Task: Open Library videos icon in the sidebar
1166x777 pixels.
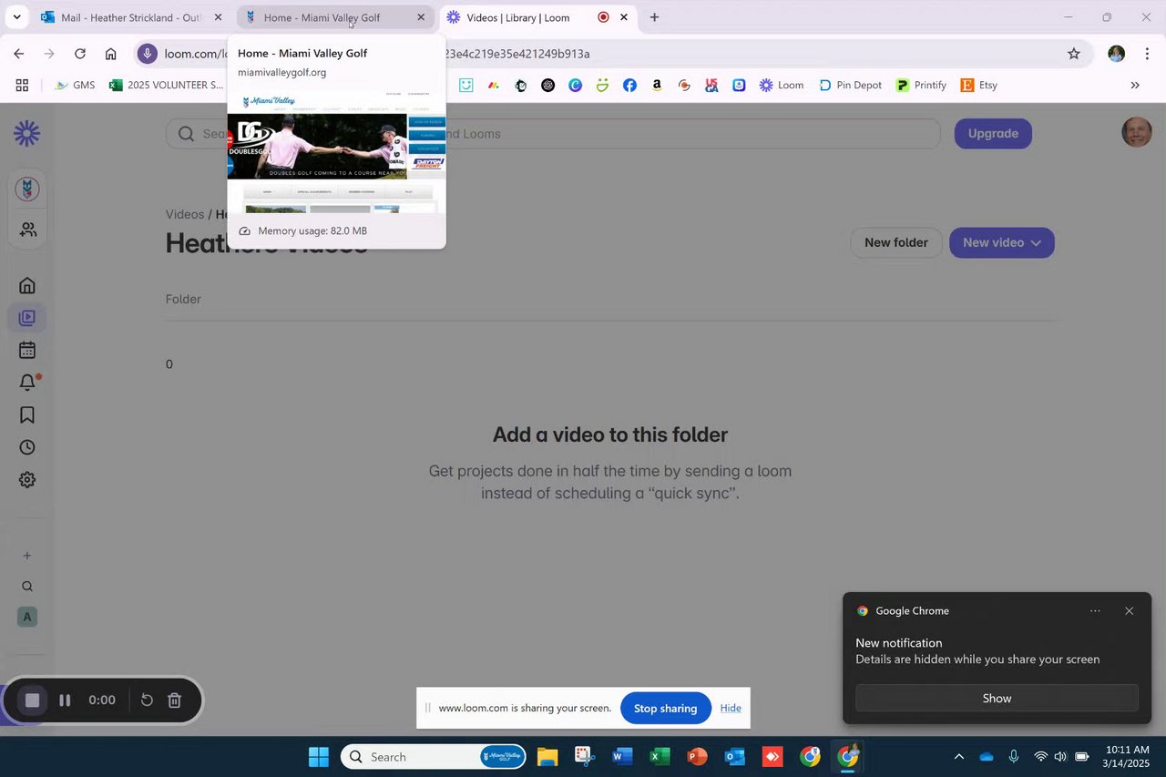Action: (27, 318)
